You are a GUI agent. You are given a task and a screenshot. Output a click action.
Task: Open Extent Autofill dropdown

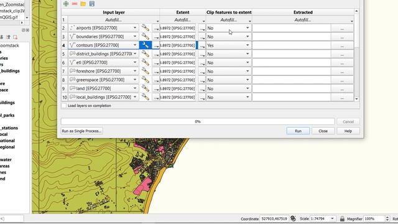pos(183,20)
